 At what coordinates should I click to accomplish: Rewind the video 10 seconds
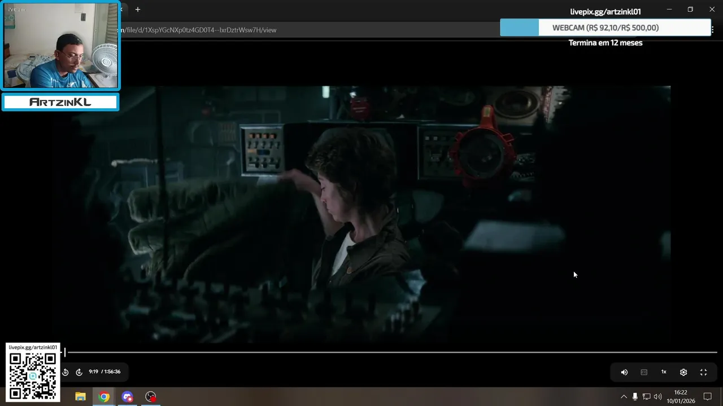click(66, 372)
